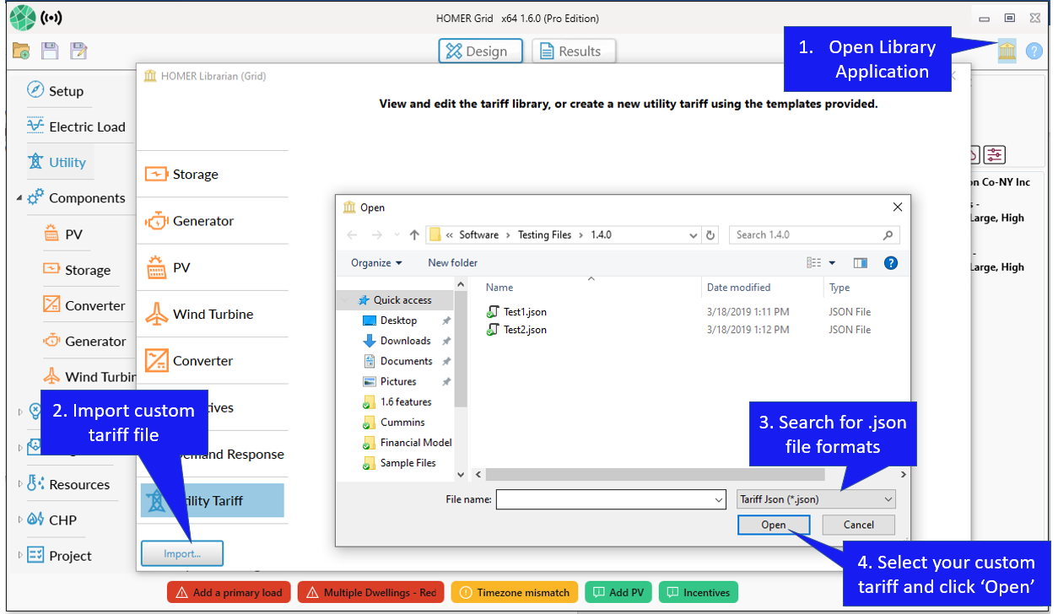Click the File name input field
Viewport: 1058px width, 614px height.
[x=610, y=499]
